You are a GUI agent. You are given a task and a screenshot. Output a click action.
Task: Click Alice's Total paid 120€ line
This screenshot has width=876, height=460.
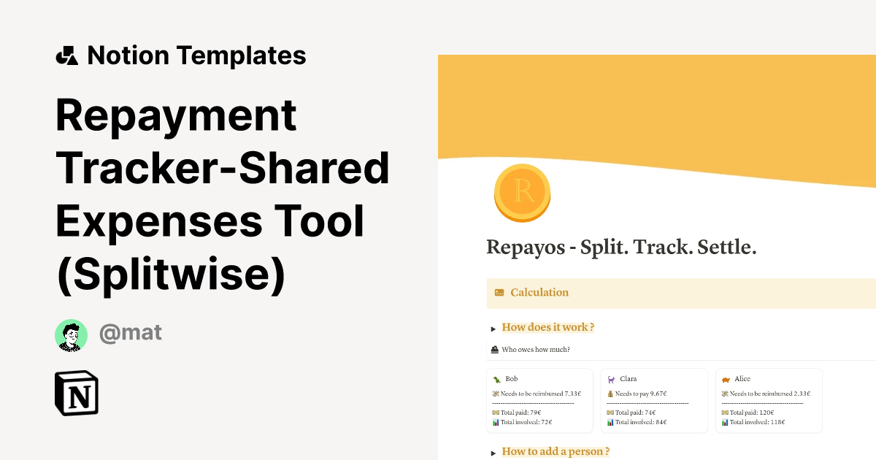tap(747, 413)
